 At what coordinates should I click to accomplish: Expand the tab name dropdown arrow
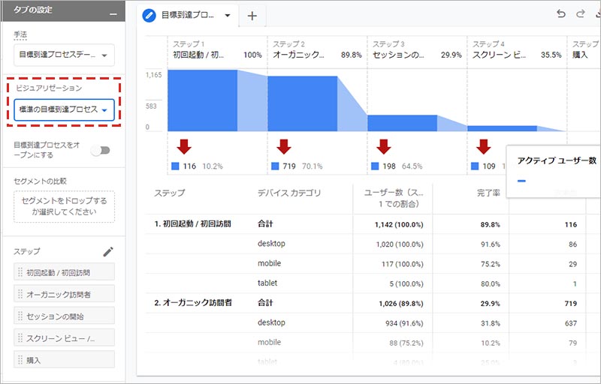click(x=227, y=16)
